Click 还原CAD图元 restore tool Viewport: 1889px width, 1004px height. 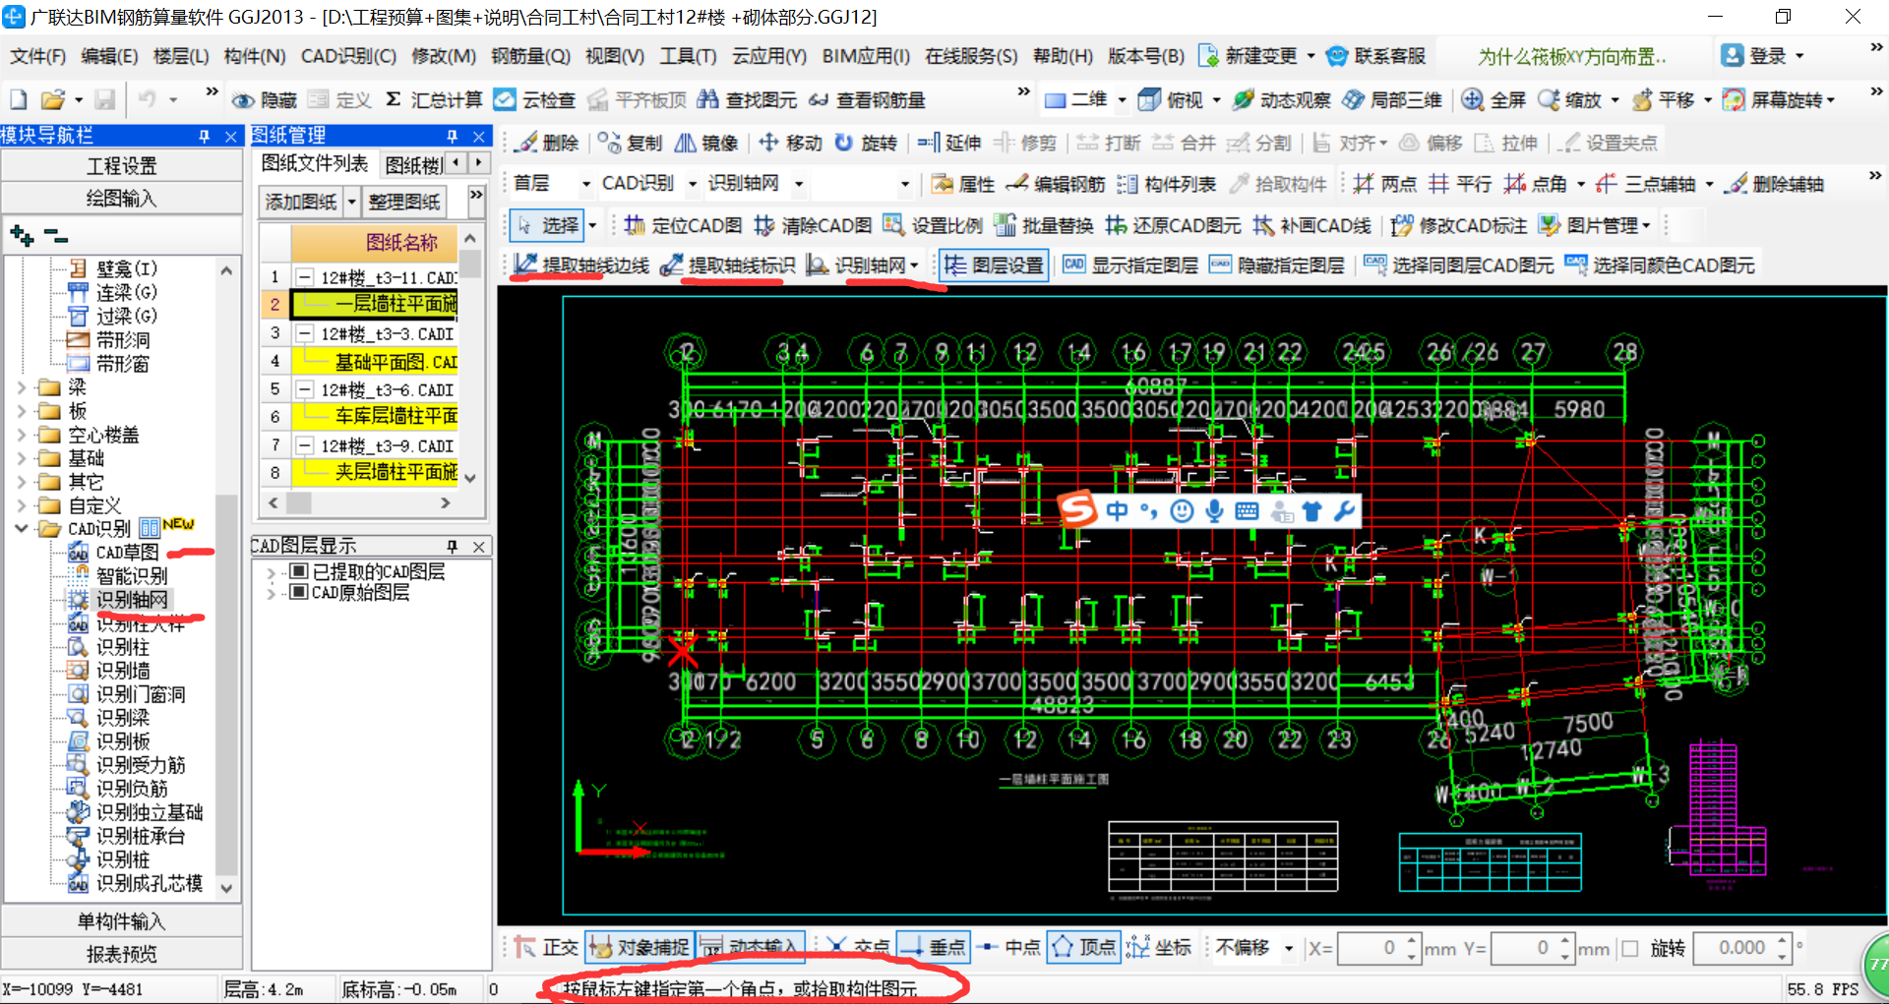1173,225
